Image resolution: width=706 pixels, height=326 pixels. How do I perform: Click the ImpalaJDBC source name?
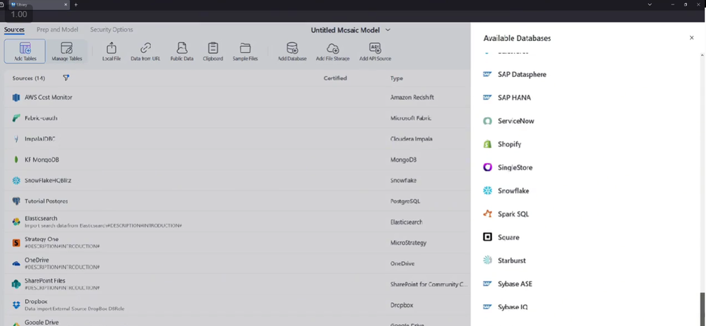point(40,139)
